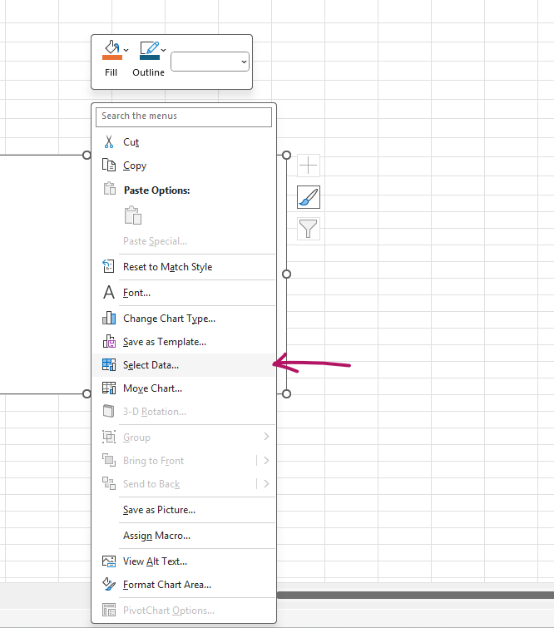
Task: Choose Cut from the context menu
Action: pyautogui.click(x=184, y=142)
